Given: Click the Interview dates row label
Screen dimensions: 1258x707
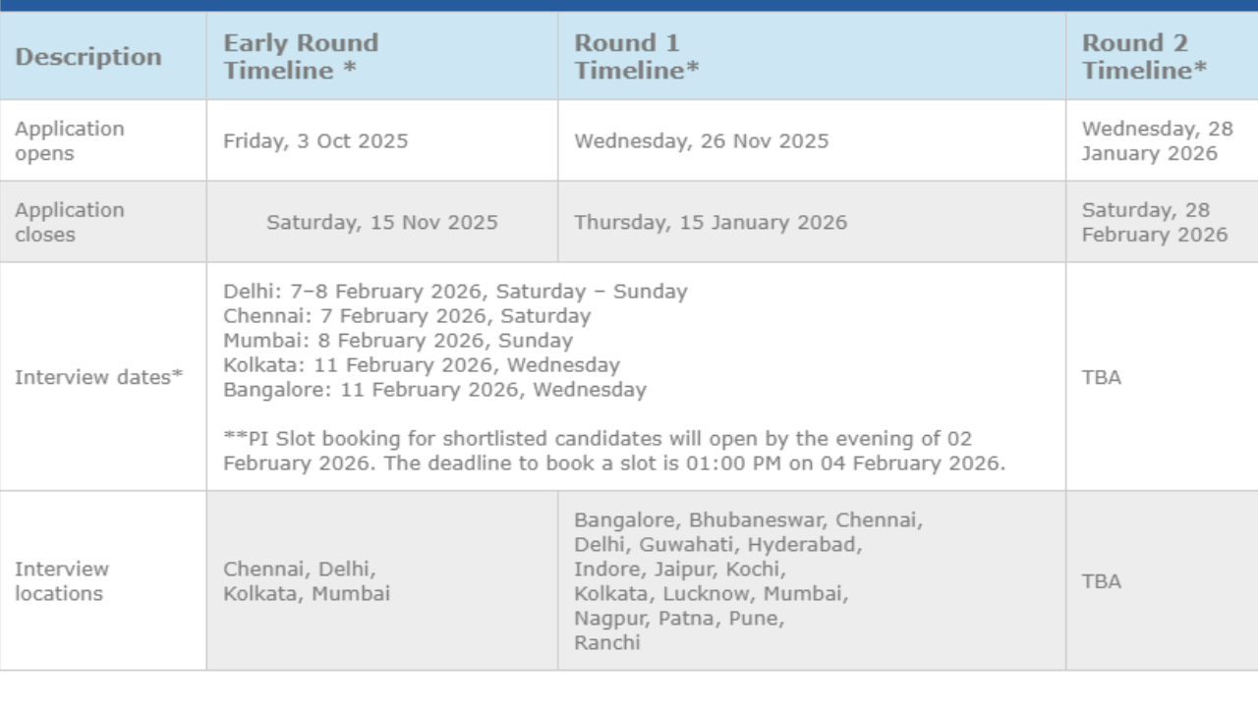Looking at the screenshot, I should 99,377.
